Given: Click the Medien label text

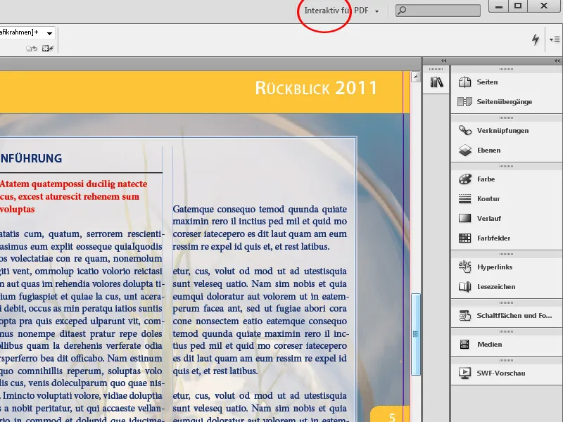Looking at the screenshot, I should [x=489, y=345].
